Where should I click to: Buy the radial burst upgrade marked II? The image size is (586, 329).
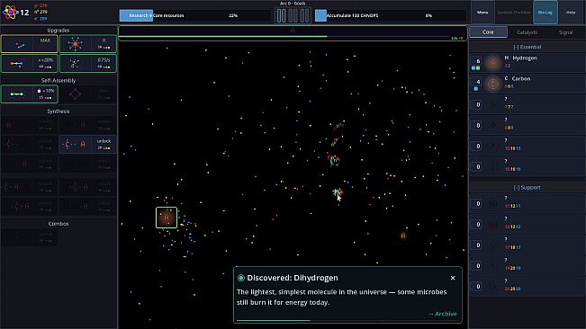(88, 44)
